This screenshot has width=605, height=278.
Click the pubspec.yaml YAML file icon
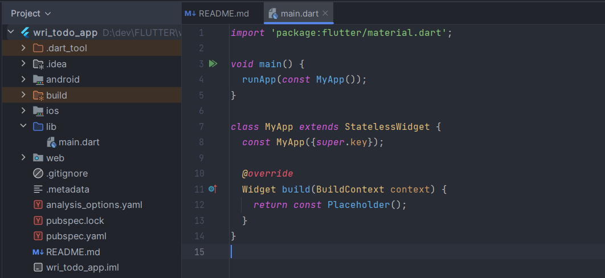click(38, 236)
